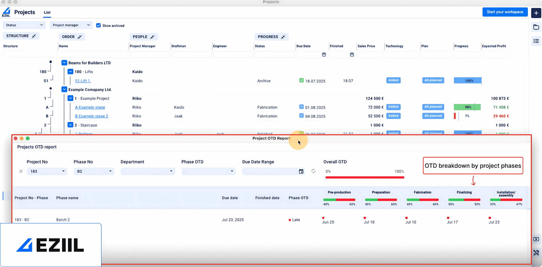Open calendar icon in Due Date filter
542x267 pixels.
point(324,54)
